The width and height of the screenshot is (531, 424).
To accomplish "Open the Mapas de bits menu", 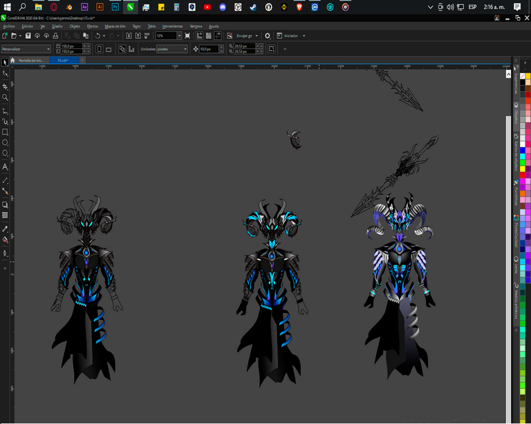I will [115, 26].
